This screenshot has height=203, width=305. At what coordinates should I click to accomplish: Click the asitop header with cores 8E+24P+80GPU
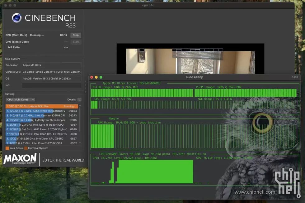[x=131, y=83]
